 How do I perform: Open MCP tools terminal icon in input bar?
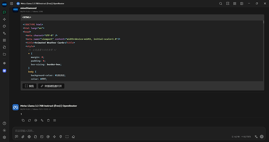[x=42, y=137]
